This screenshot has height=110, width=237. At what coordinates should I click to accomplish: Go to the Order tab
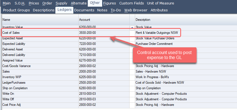(x=47, y=3)
